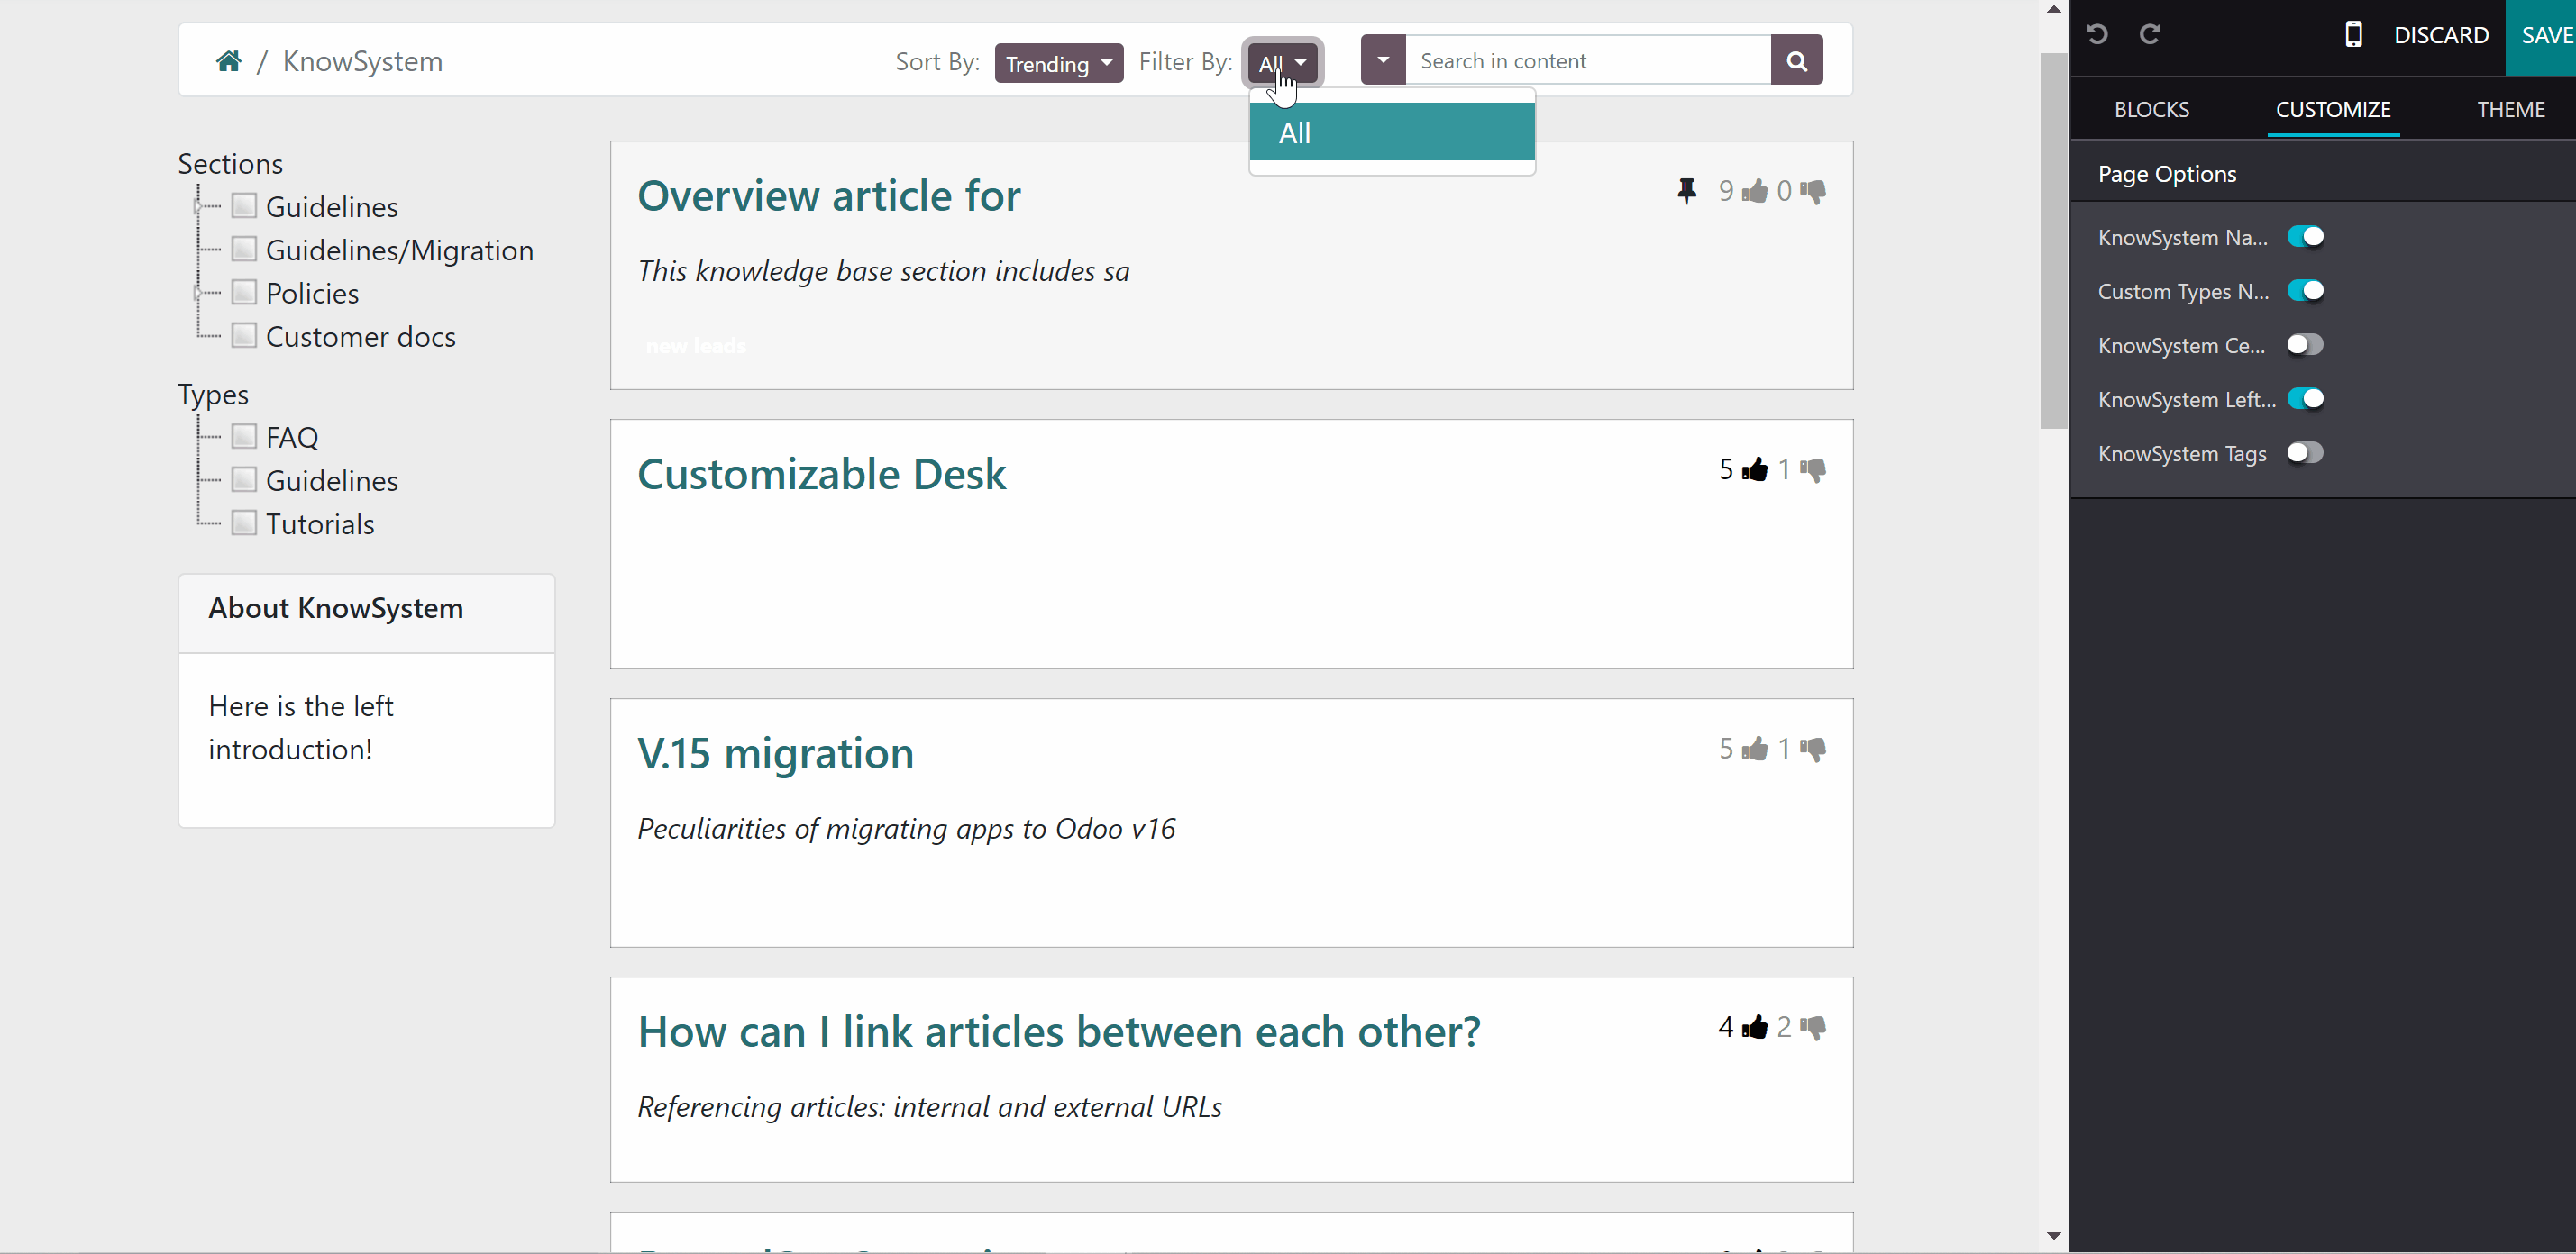The width and height of the screenshot is (2576, 1254).
Task: Toggle the KnowSystem Left... option
Action: coord(2305,399)
